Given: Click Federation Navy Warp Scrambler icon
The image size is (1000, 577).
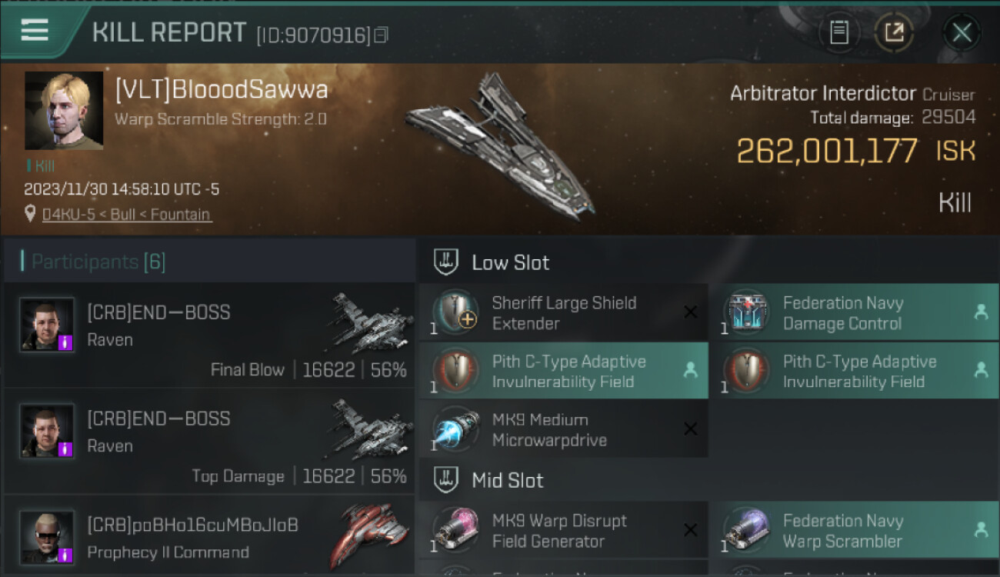Looking at the screenshot, I should [748, 530].
